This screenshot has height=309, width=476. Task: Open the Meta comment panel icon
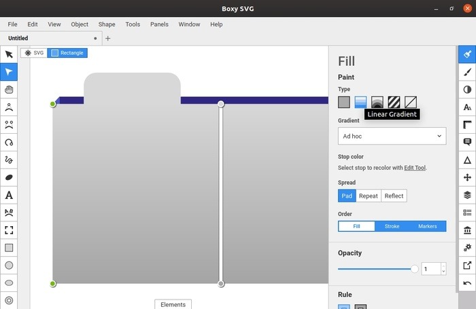tap(467, 142)
